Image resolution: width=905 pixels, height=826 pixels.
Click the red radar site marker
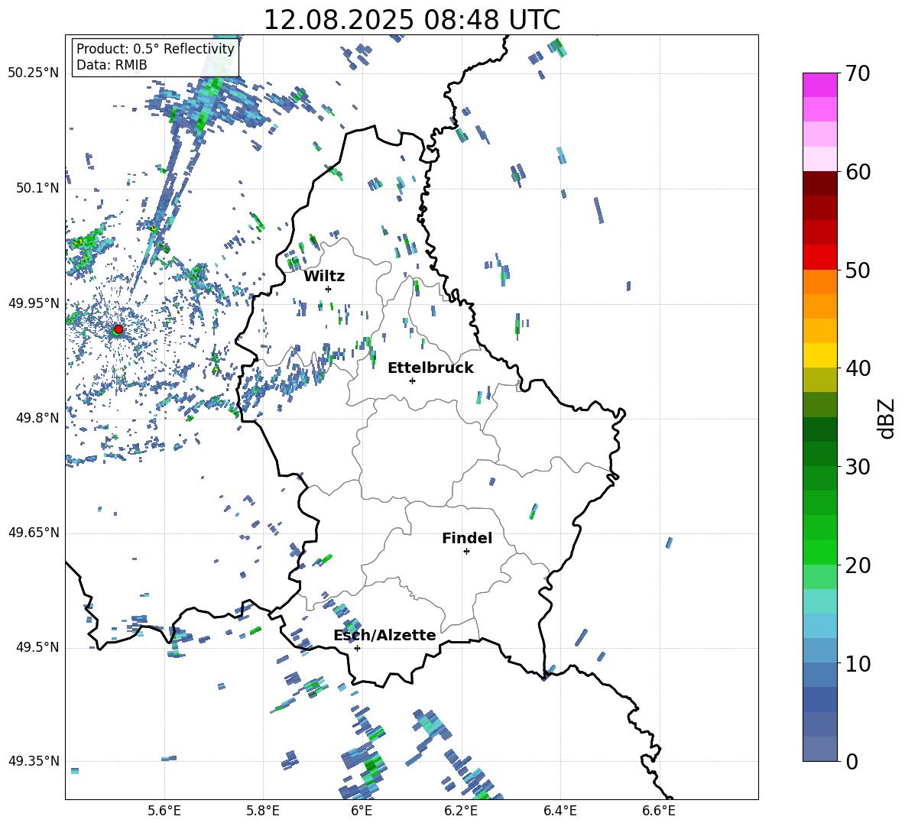118,329
